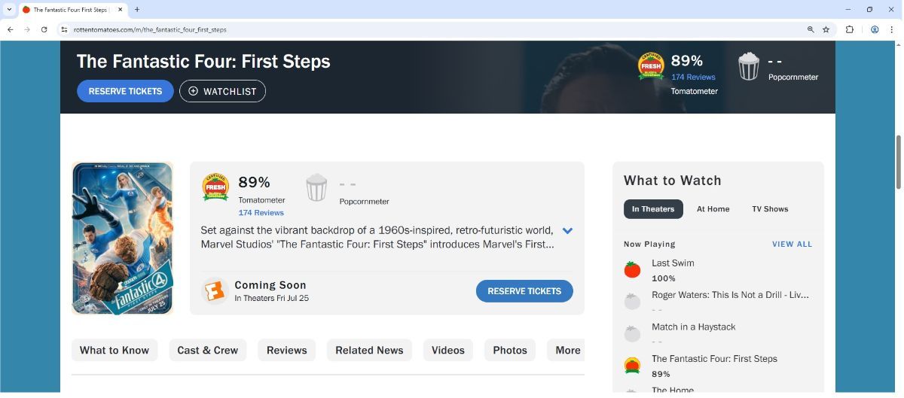Open the More section tab
This screenshot has height=398, width=904.
point(567,350)
